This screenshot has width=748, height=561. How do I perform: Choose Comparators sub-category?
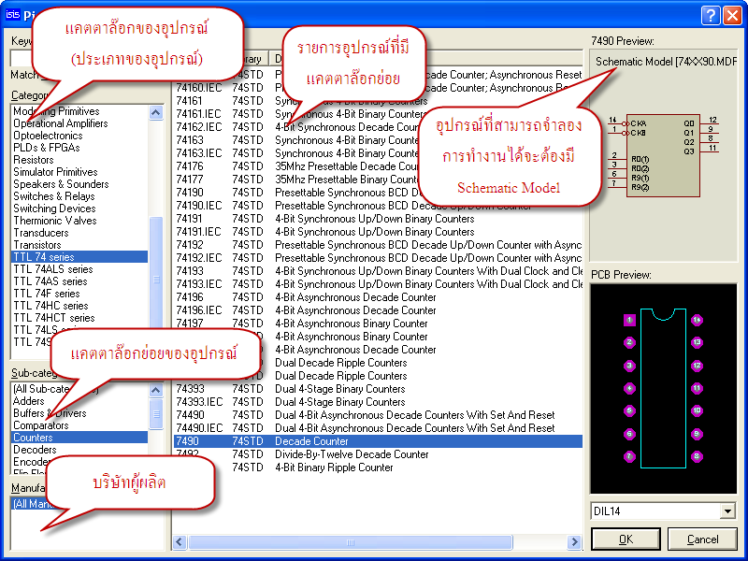click(41, 425)
